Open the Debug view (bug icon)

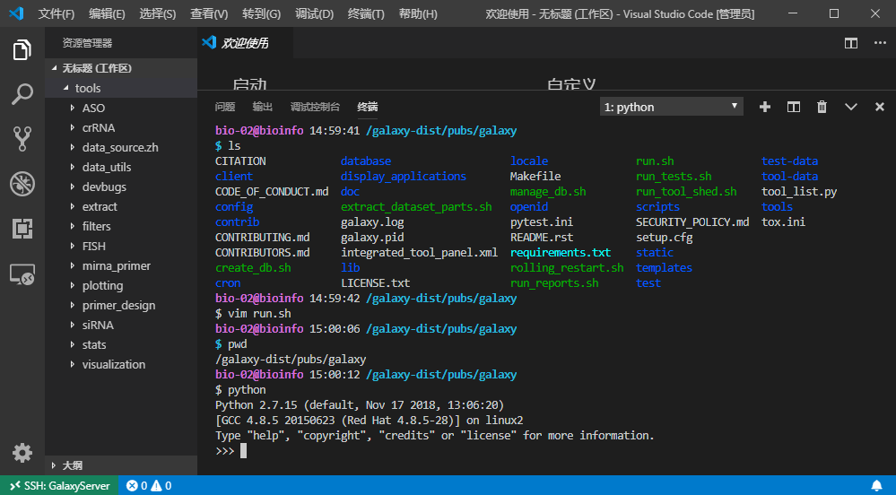click(22, 184)
